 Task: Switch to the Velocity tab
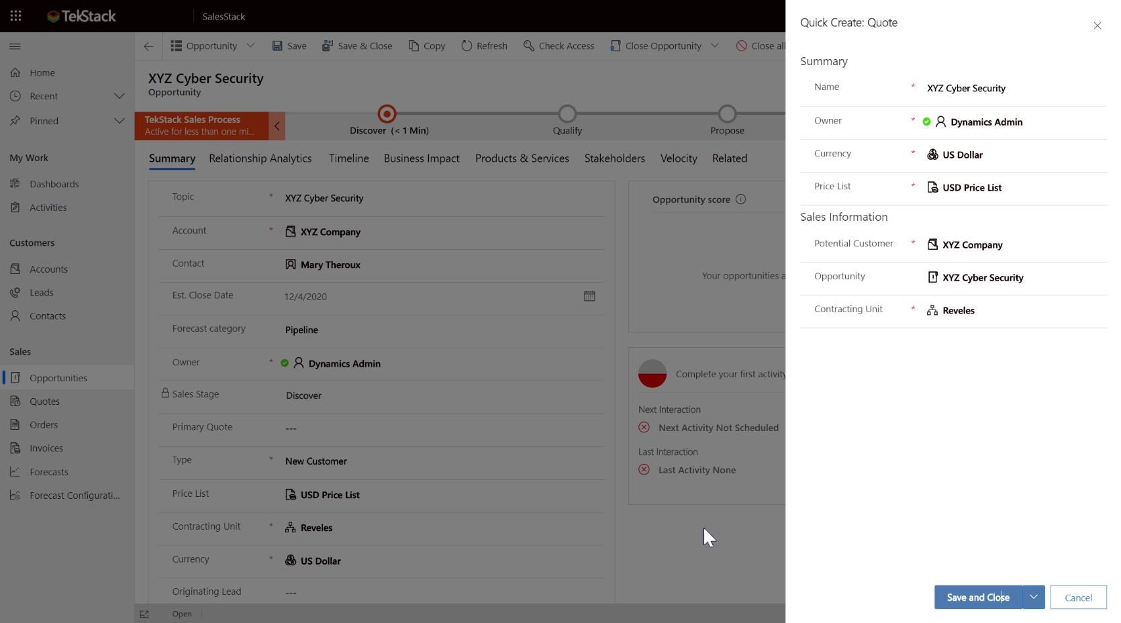click(679, 158)
